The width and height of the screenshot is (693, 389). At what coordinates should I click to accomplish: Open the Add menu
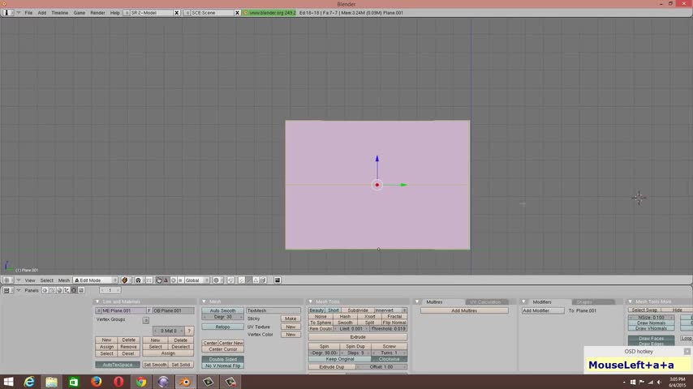pos(42,13)
